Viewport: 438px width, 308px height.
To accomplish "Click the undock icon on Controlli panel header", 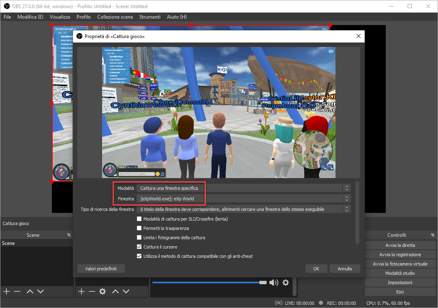I will pyautogui.click(x=433, y=235).
